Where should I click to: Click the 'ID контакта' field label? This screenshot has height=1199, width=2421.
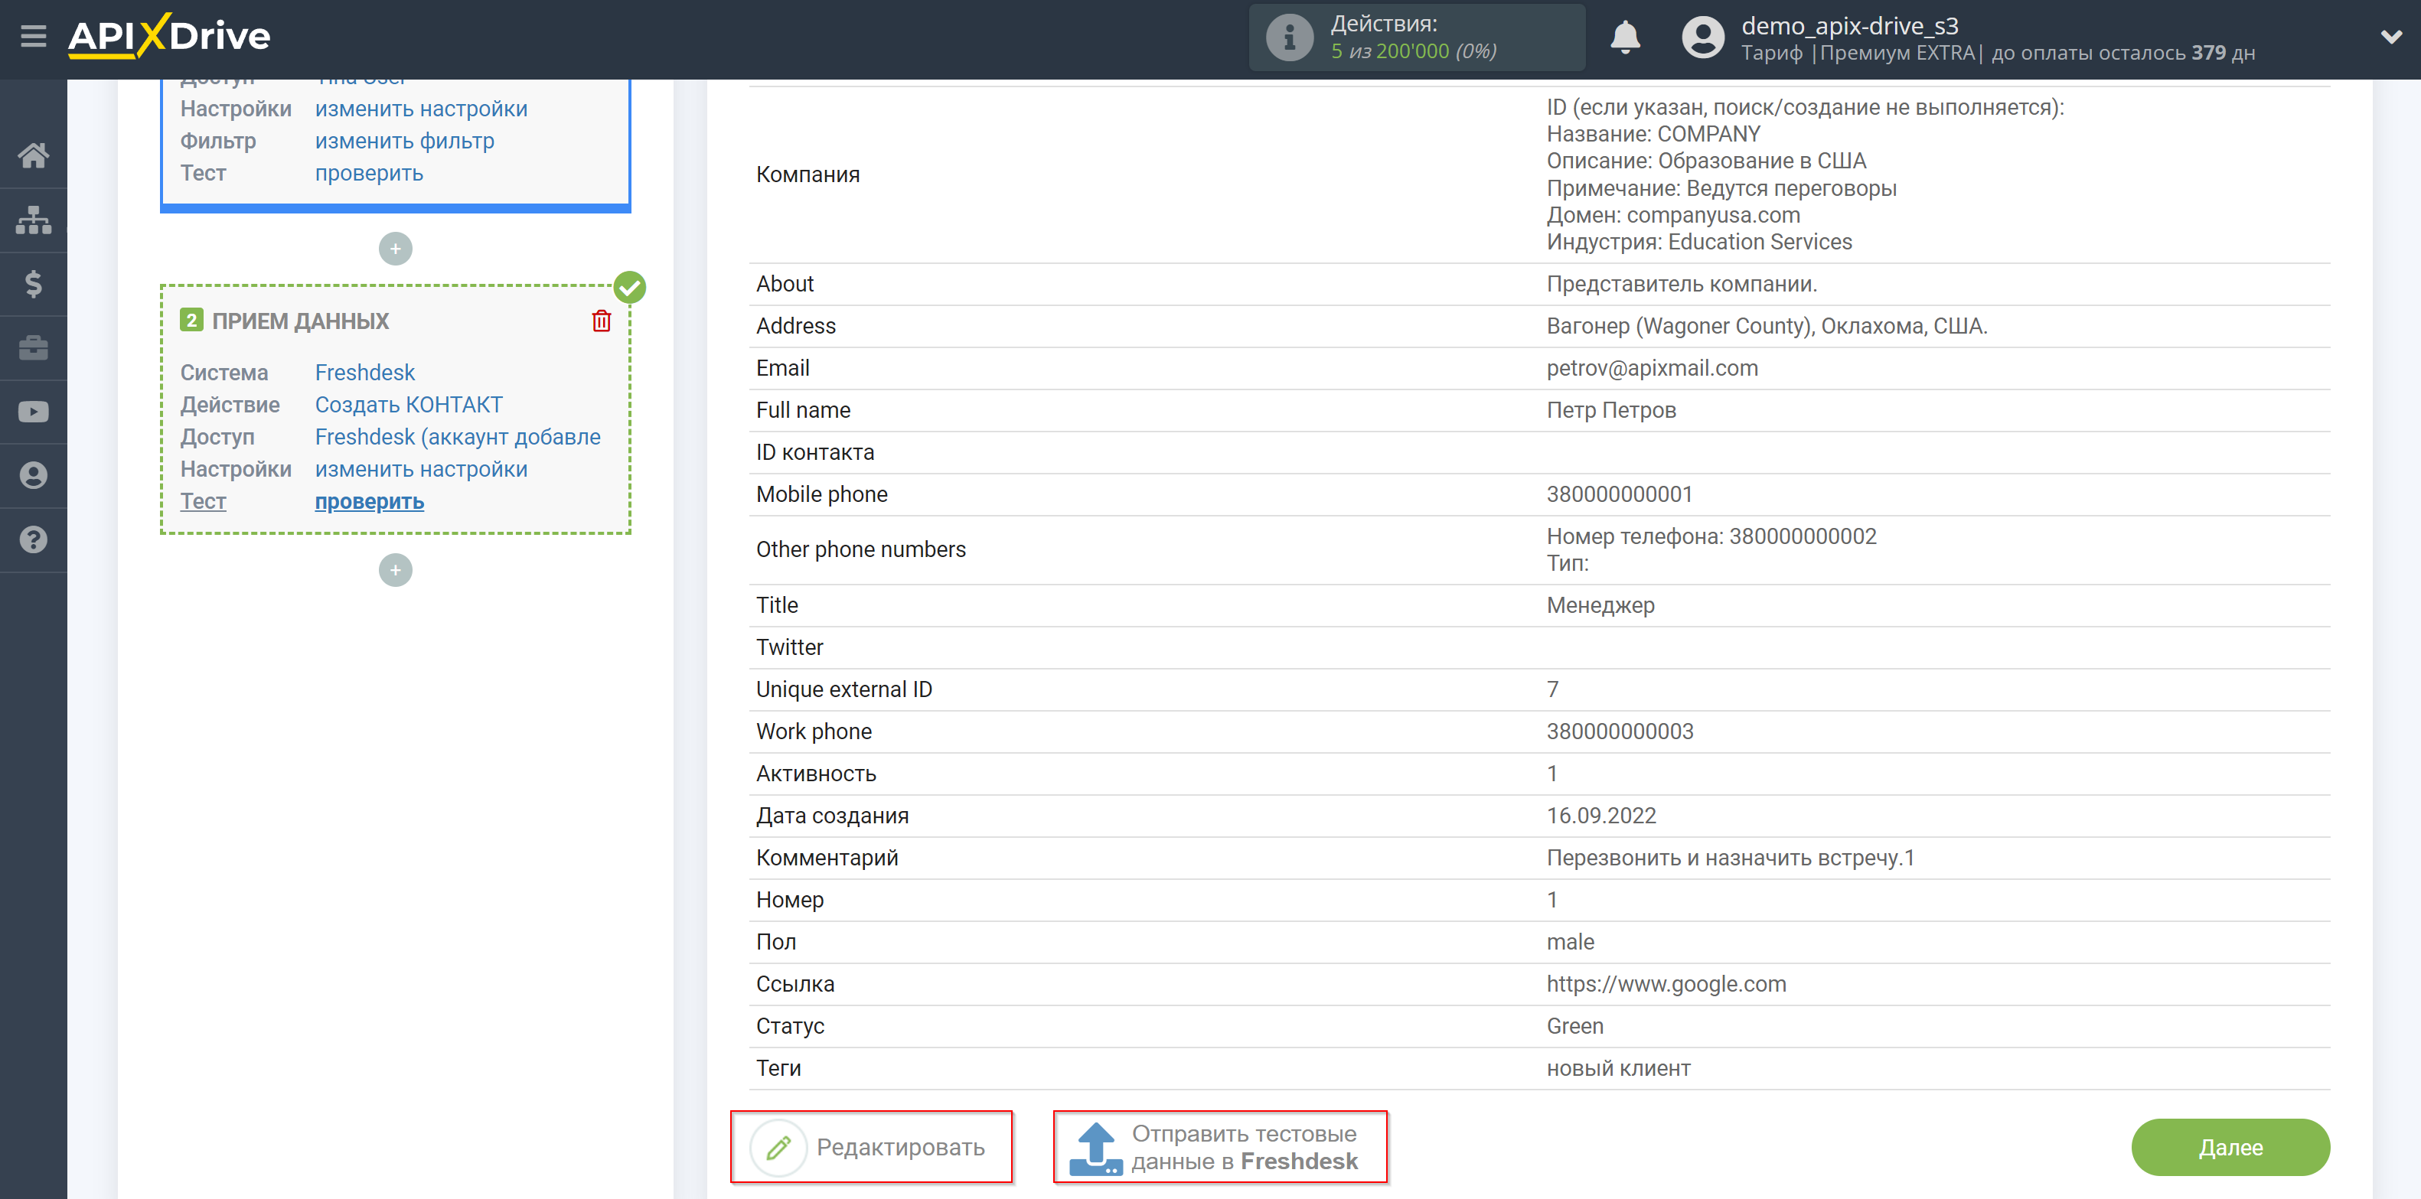pos(815,453)
